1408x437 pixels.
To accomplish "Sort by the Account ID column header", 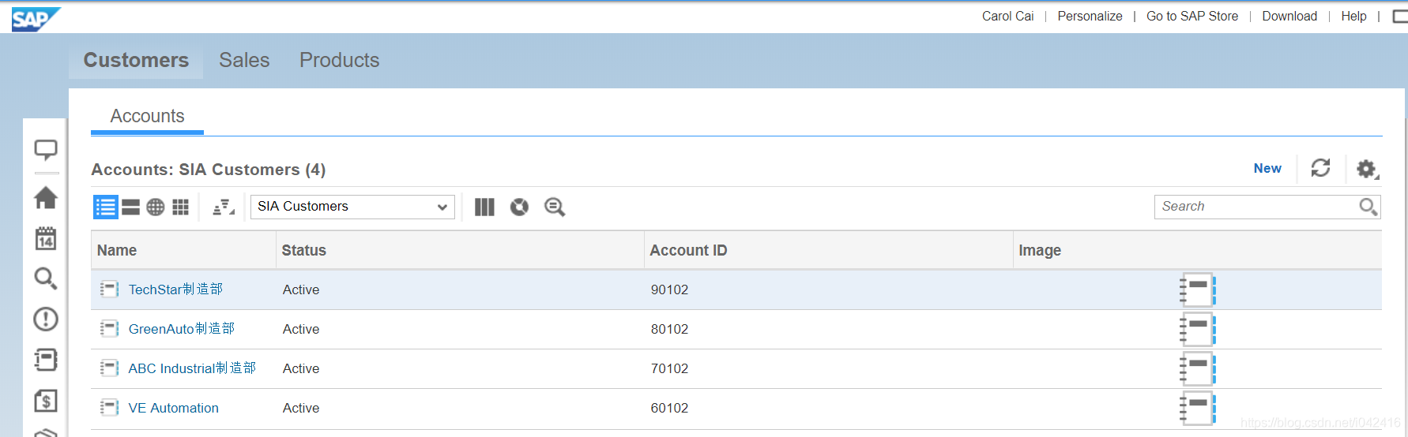I will 829,250.
